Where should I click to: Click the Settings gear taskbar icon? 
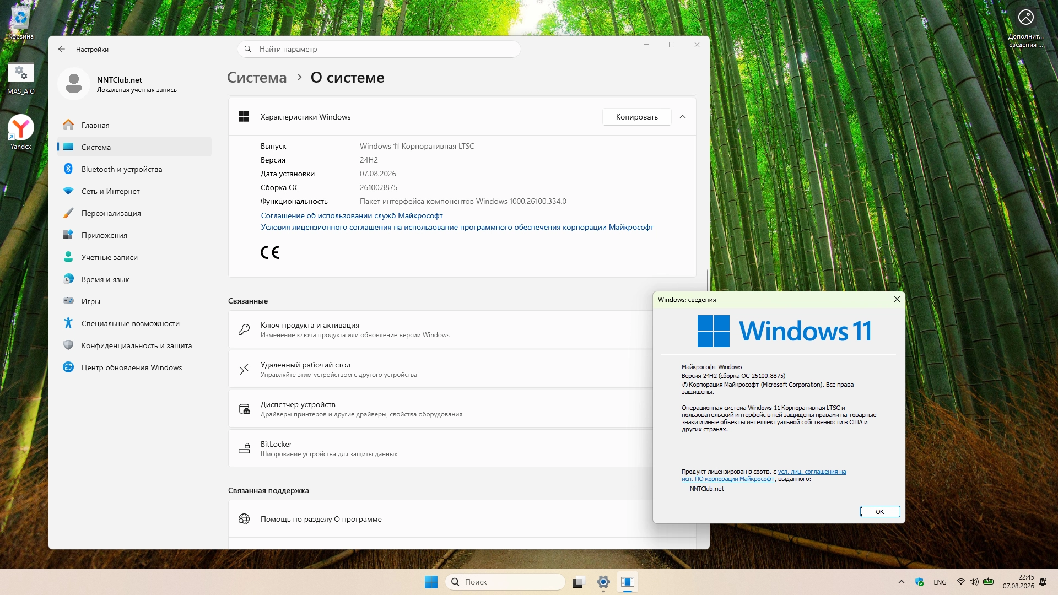pyautogui.click(x=603, y=582)
